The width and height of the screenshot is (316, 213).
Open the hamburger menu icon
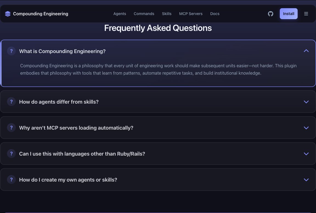pyautogui.click(x=306, y=14)
